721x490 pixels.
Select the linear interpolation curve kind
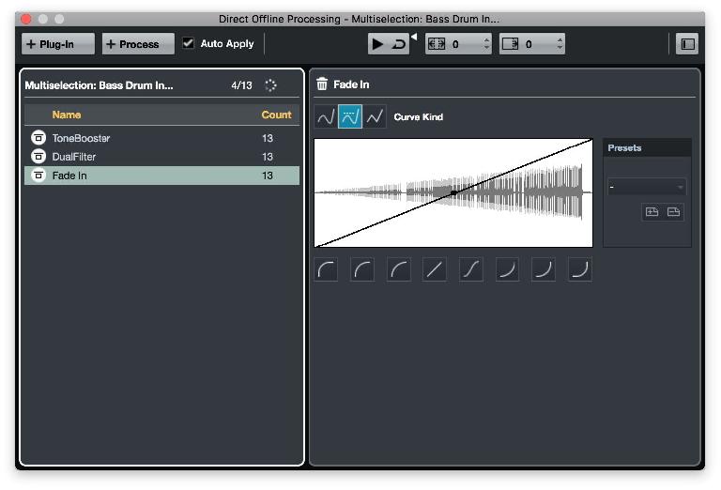pyautogui.click(x=375, y=116)
